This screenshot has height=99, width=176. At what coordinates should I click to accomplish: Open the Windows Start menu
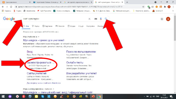click(3, 97)
